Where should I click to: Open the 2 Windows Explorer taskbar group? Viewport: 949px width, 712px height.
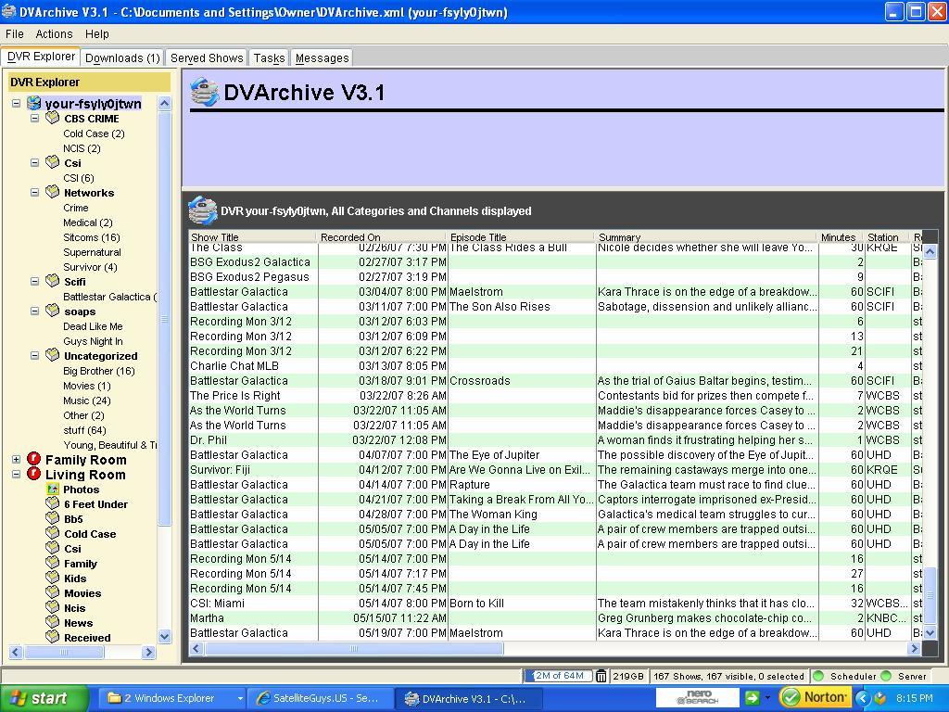(x=172, y=698)
